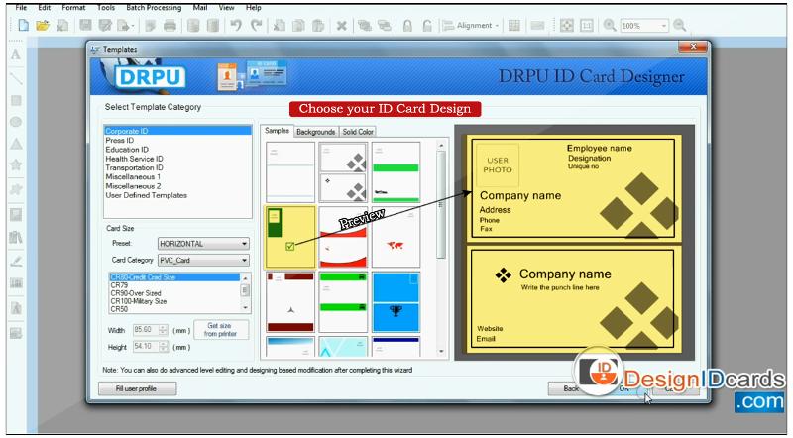Screen dimensions: 793x438
Task: Open the Edit menu
Action: 45,8
